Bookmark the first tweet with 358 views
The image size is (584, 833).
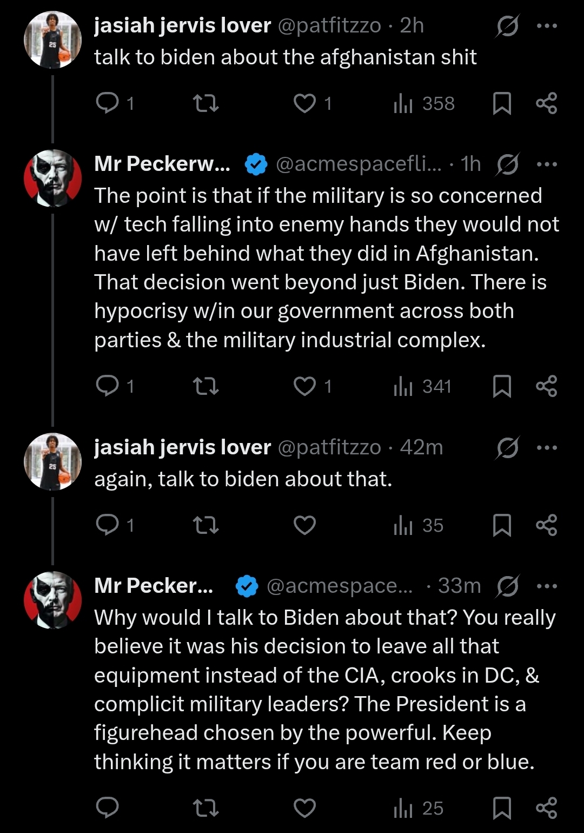(x=502, y=103)
